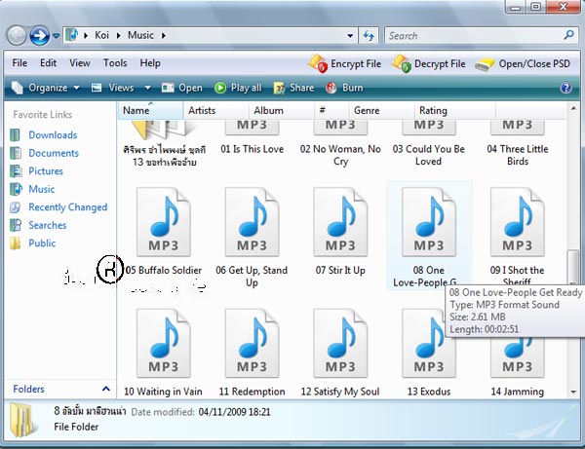Viewport: 585px width, 449px height.
Task: Expand the arrow after Music in the path
Action: 164,36
